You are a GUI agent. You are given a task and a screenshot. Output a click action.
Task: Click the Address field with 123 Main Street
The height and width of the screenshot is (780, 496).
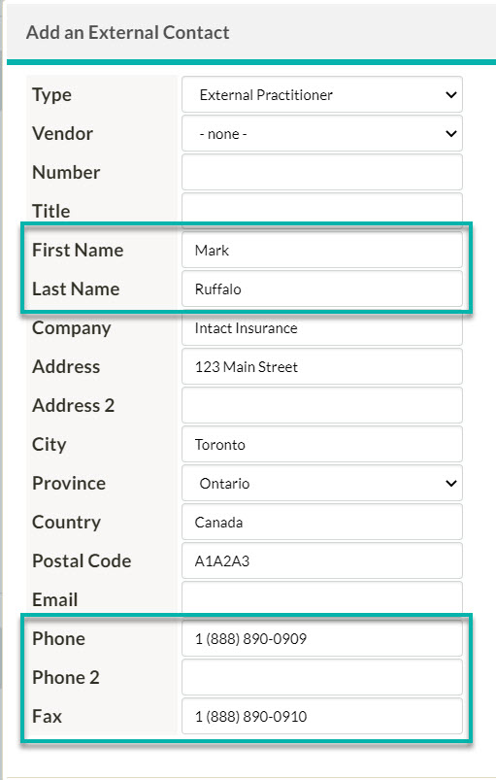click(322, 366)
